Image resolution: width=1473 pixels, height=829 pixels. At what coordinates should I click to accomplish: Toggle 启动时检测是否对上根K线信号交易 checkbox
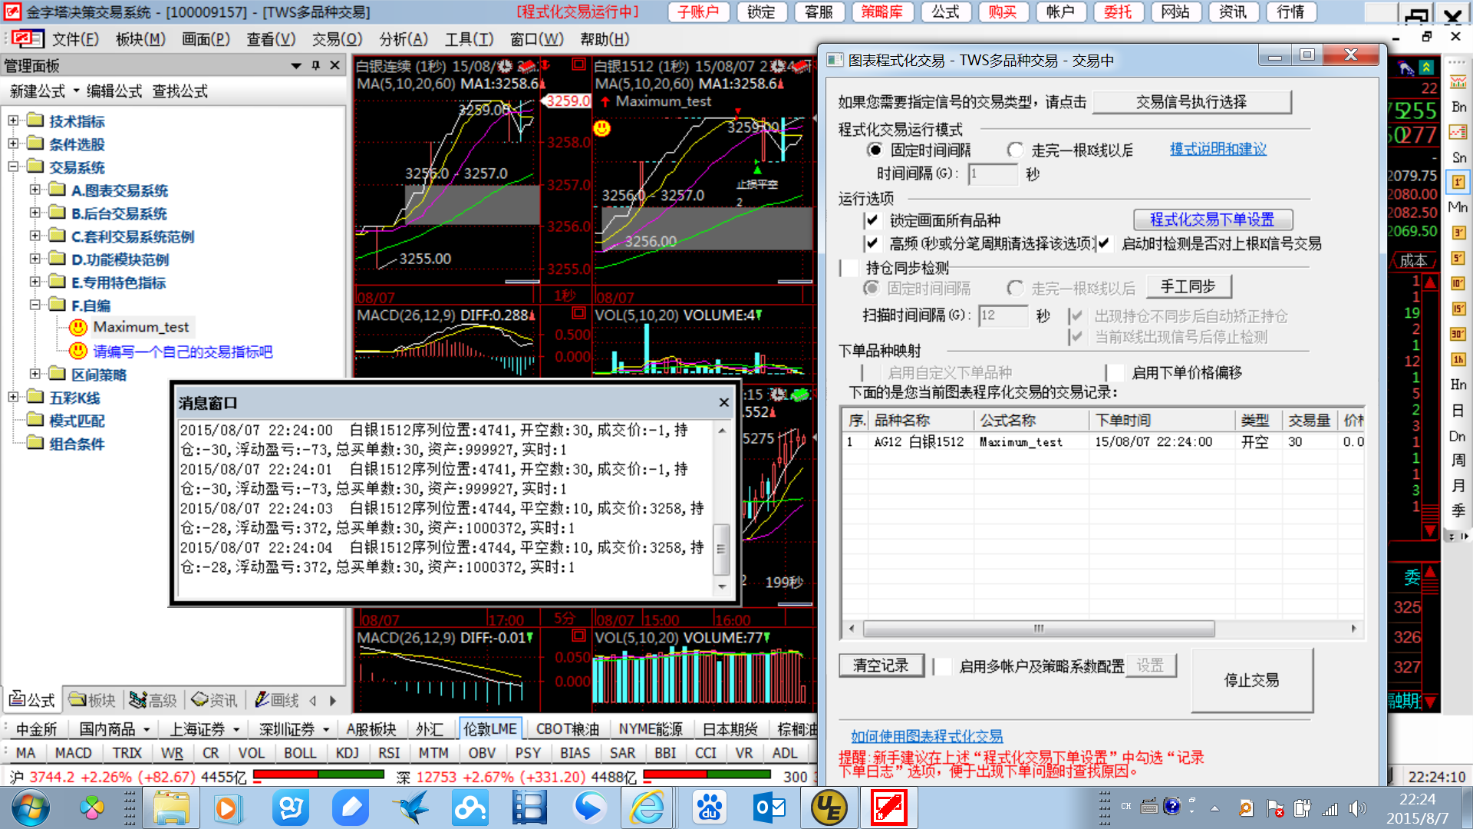[x=1104, y=244]
